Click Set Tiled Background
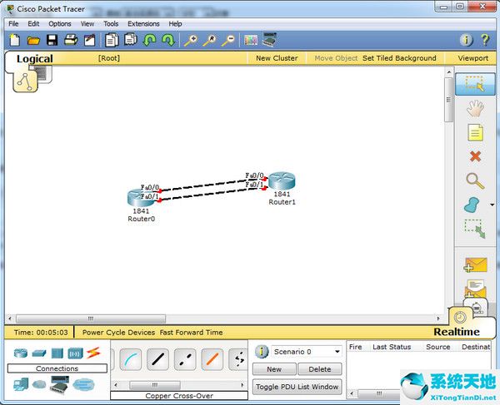This screenshot has height=405, width=500. coord(399,58)
